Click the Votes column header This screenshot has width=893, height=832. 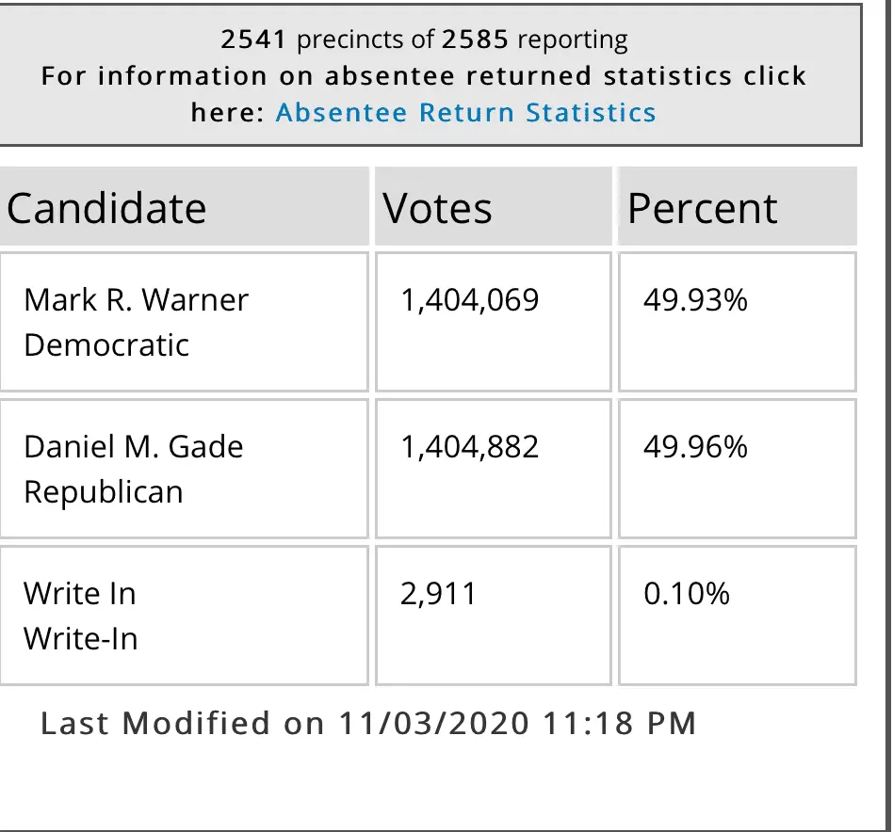coord(437,208)
